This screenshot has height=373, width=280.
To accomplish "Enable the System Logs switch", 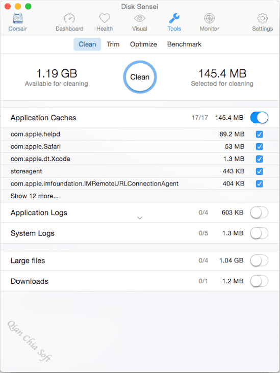I will point(259,233).
